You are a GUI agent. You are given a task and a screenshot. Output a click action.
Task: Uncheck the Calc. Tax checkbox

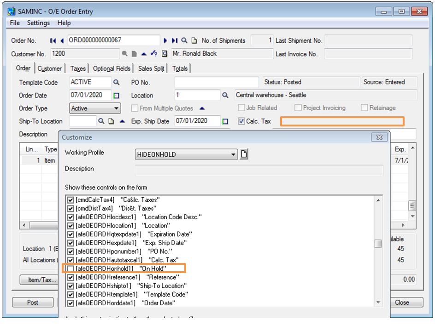click(241, 121)
